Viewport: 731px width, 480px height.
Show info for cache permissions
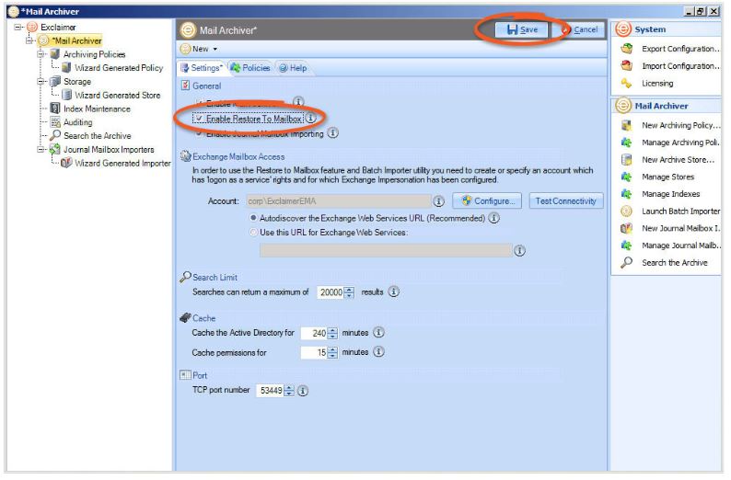coord(379,352)
